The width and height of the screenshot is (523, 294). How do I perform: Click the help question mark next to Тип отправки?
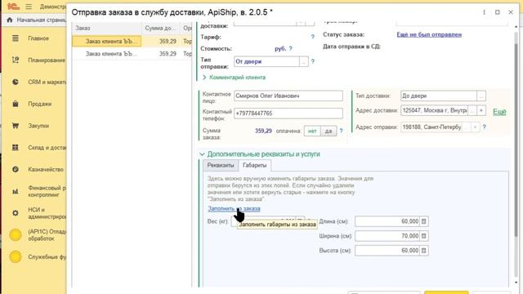(312, 61)
